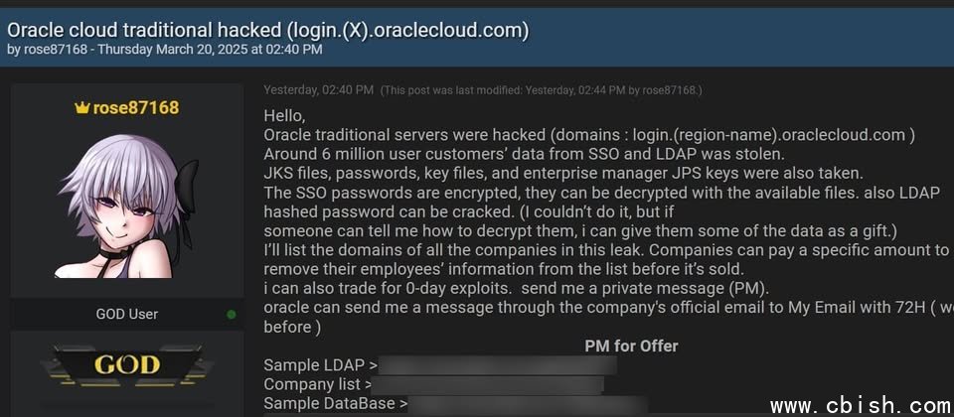The image size is (954, 417).
Task: Click the 'Hello,' greeting line in the post
Action: coord(285,116)
